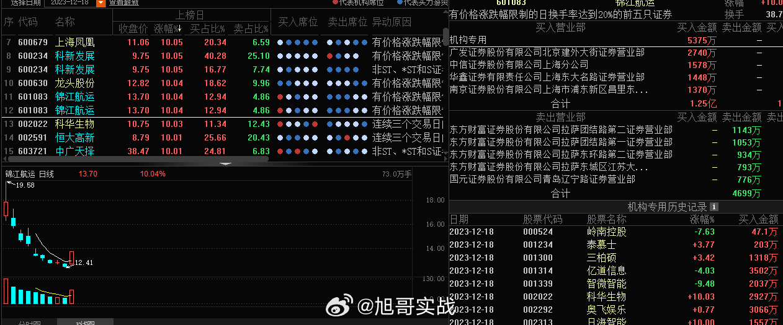Click the 代码 column header
The height and width of the screenshot is (325, 783).
27,22
